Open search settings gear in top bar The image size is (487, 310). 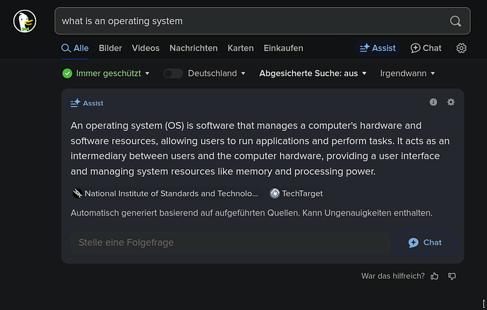[x=461, y=48]
